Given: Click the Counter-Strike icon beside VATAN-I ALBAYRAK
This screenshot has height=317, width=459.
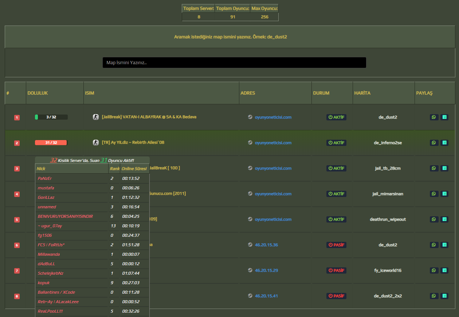Looking at the screenshot, I should [96, 117].
